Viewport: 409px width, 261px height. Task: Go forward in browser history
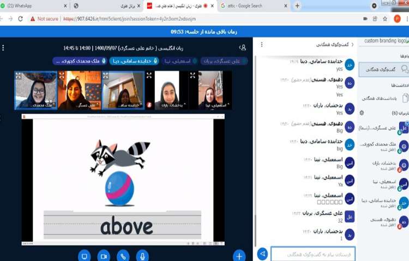pyautogui.click(x=10, y=18)
